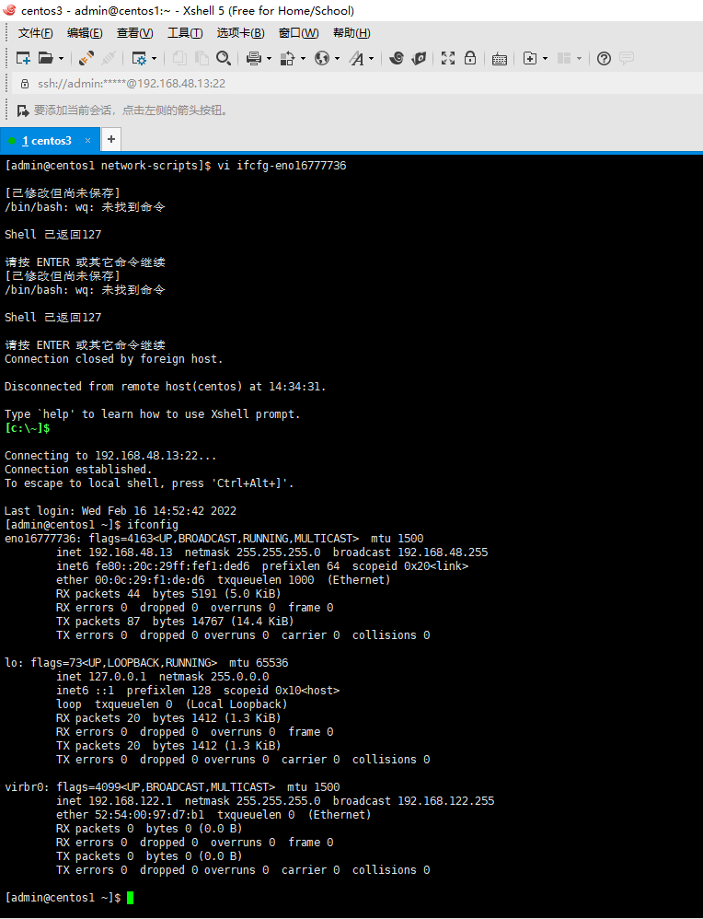Click the new tab plus-page icon
The image size is (703, 919).
pos(530,58)
